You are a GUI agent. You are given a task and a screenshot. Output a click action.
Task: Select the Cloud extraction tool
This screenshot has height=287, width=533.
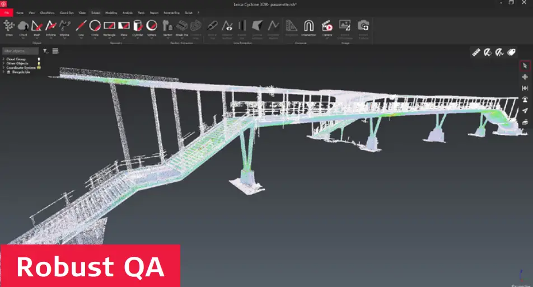pos(23,28)
